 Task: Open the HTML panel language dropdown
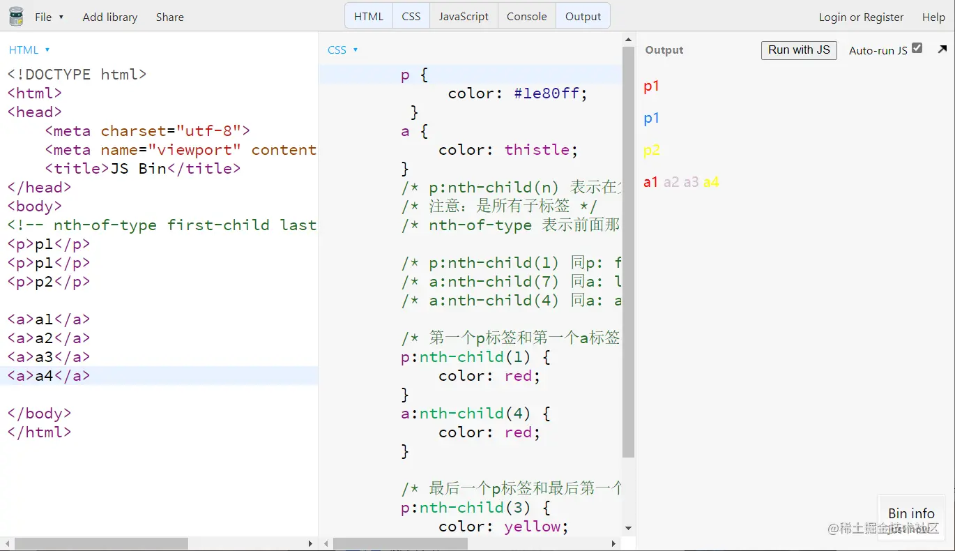(29, 50)
